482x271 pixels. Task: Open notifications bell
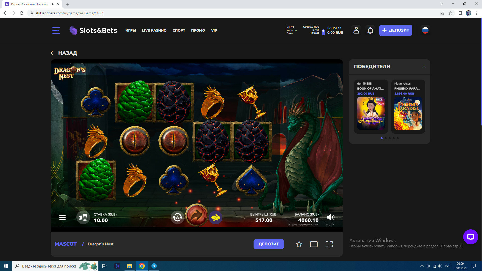370,30
